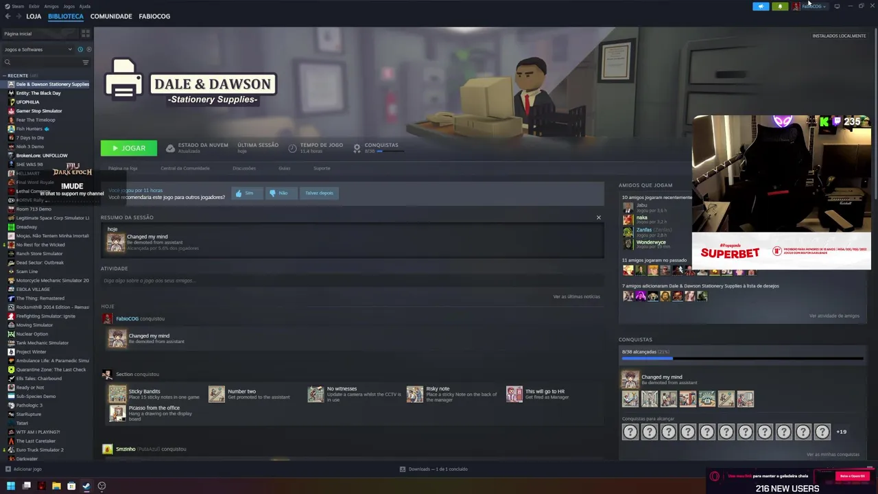Open the Jogos e Softwares dropdown
Image resolution: width=878 pixels, height=494 pixels.
coord(38,49)
